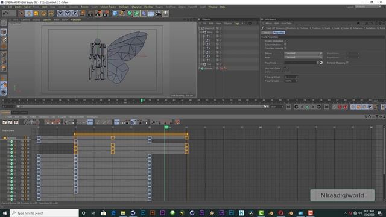Toggle Enable Animation checkbox

pyautogui.click(x=285, y=41)
